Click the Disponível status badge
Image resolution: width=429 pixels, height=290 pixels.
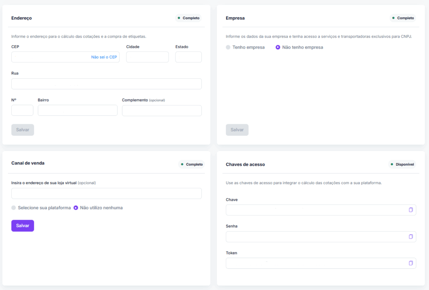[x=402, y=164]
